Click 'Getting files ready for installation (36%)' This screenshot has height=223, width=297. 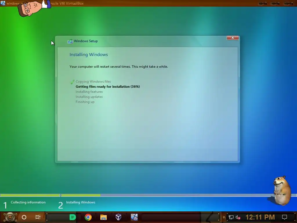tap(108, 87)
